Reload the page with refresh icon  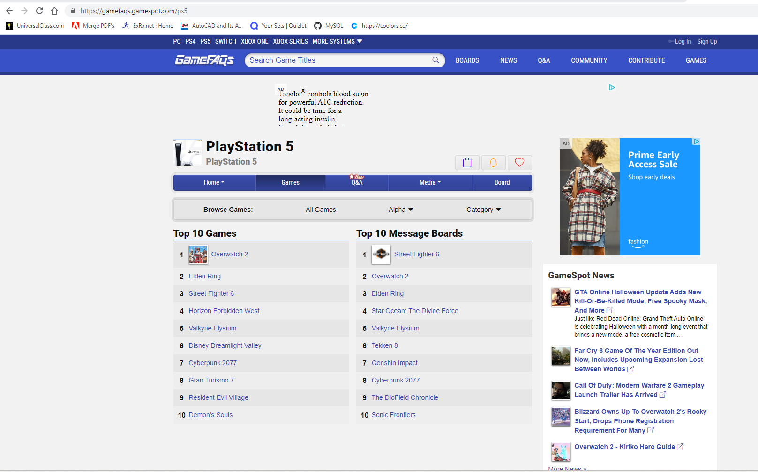click(39, 11)
